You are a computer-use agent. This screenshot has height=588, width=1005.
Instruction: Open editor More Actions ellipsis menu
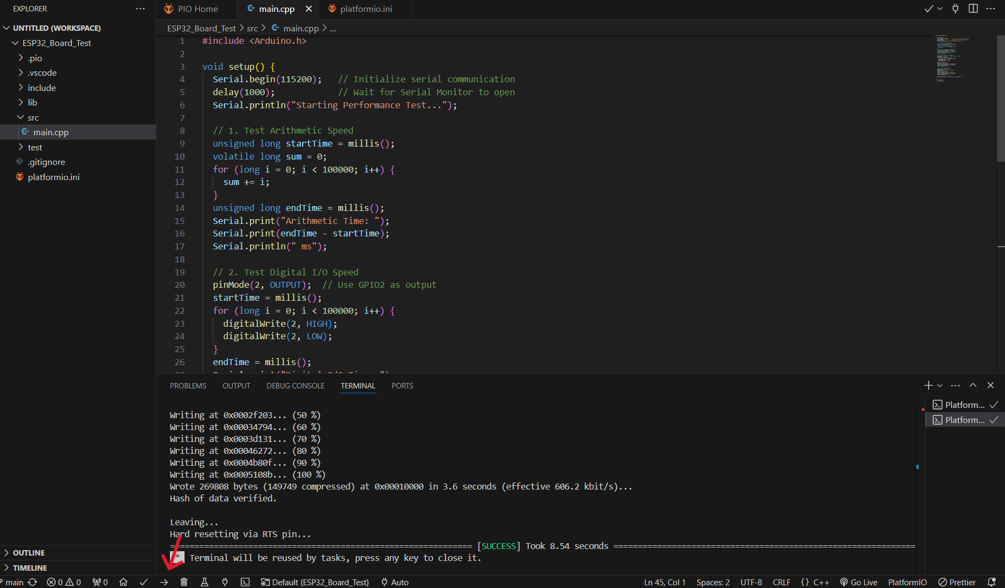point(991,9)
